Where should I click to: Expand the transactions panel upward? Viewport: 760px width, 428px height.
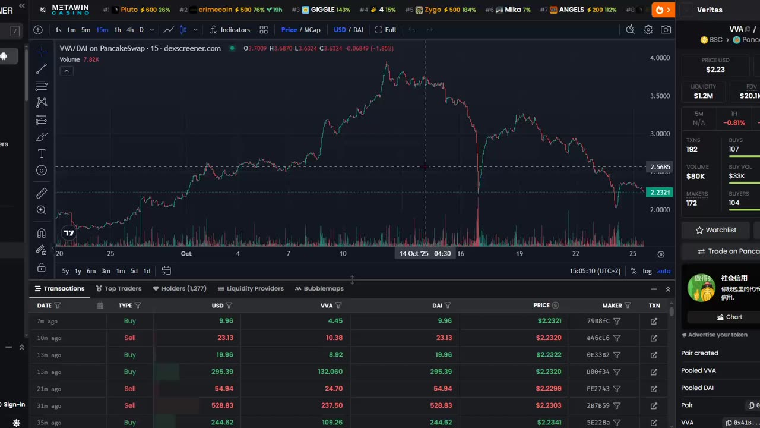click(x=668, y=289)
